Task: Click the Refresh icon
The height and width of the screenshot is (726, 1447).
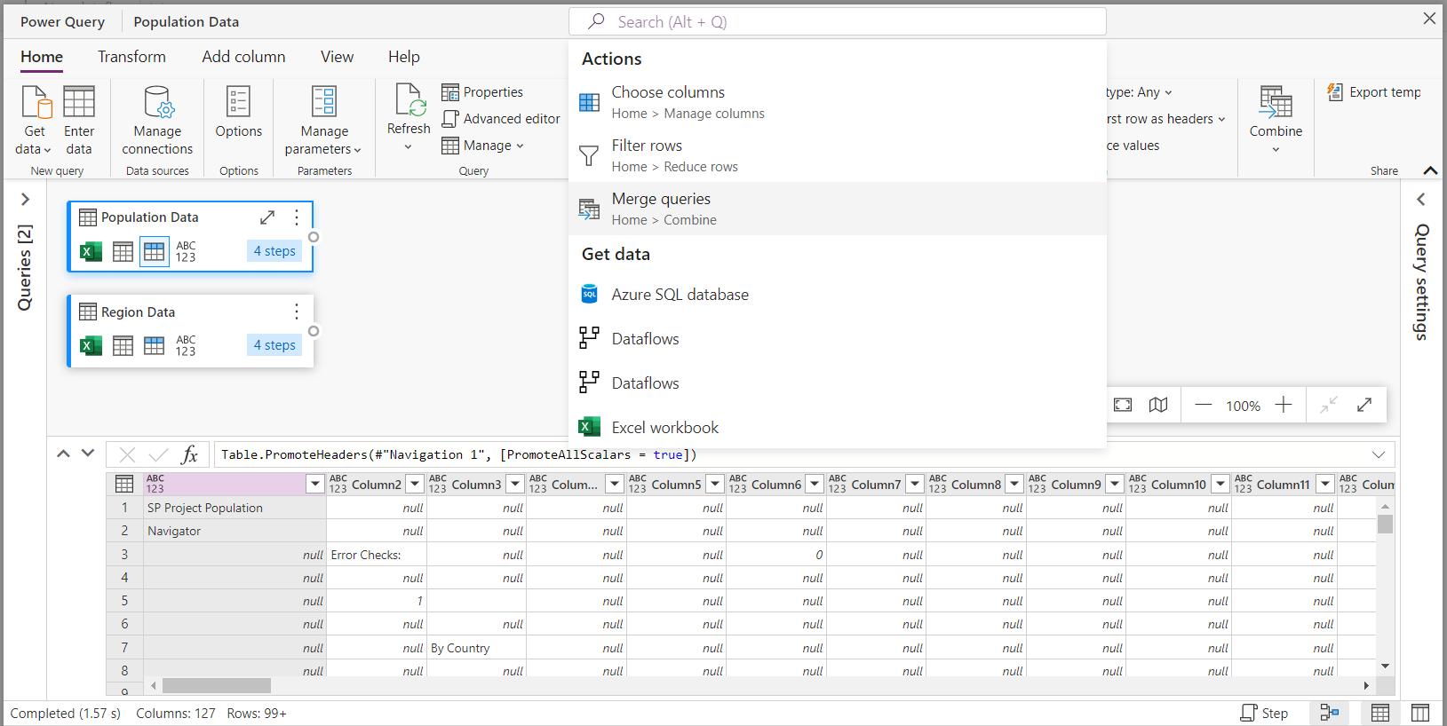Action: click(409, 100)
